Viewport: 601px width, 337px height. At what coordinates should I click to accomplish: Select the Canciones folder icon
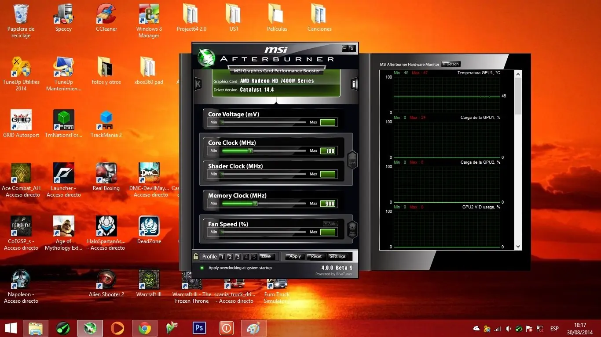[319, 18]
